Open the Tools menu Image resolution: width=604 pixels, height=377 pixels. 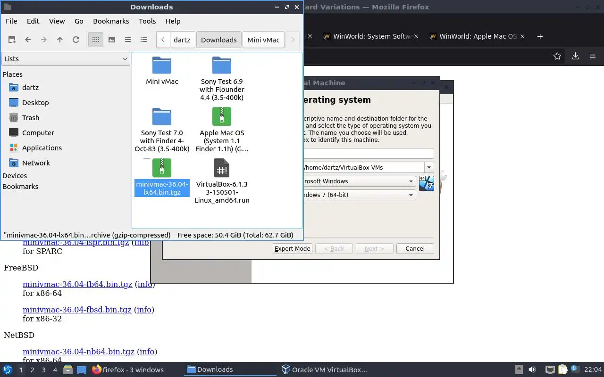[147, 21]
